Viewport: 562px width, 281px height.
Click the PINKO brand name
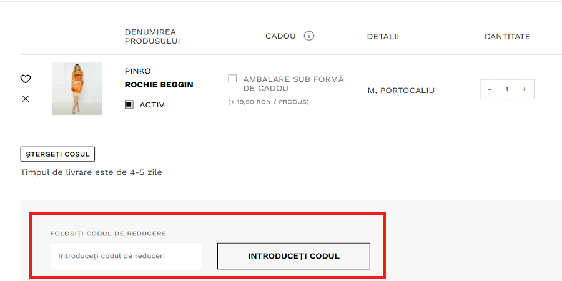pyautogui.click(x=137, y=71)
